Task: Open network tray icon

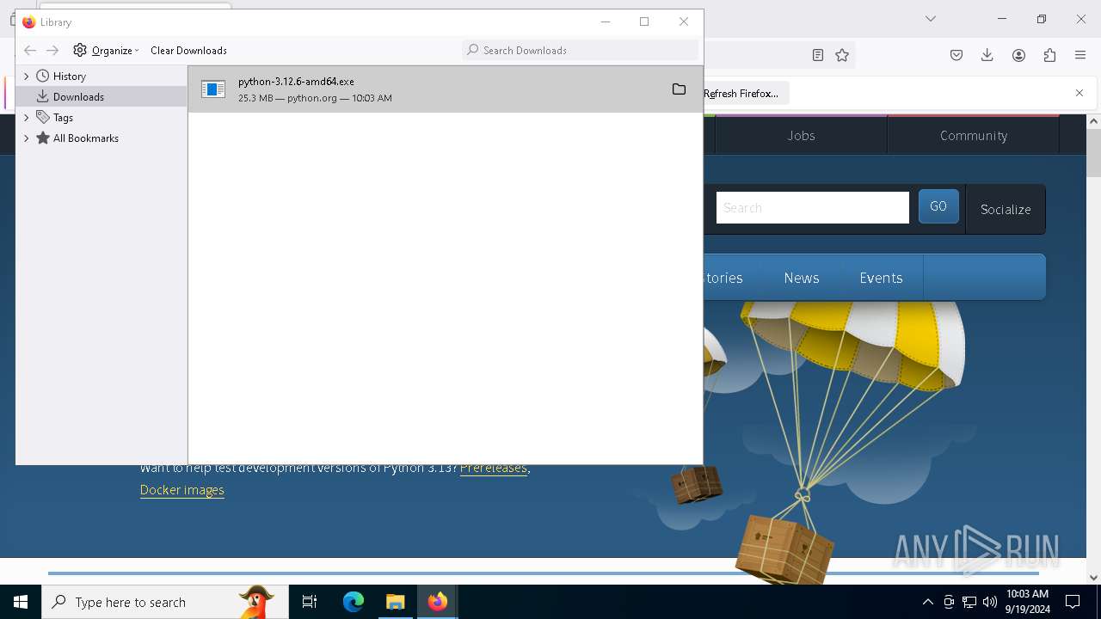Action: point(969,602)
